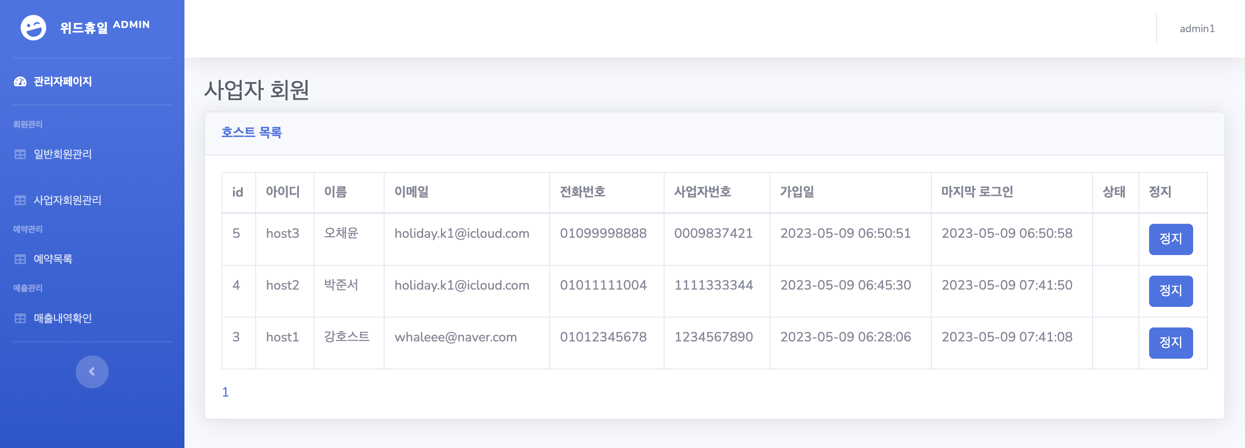Click last login 2023-05-09 07:41:50
1245x448 pixels.
[x=1007, y=286]
